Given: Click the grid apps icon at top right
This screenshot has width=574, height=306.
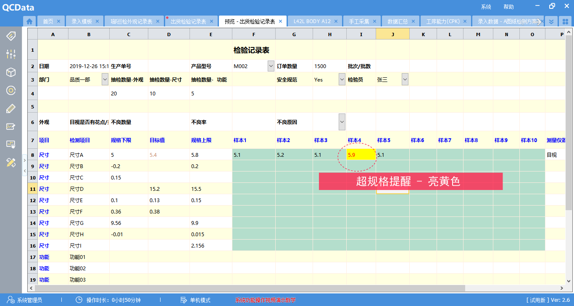Looking at the screenshot, I should click(565, 21).
